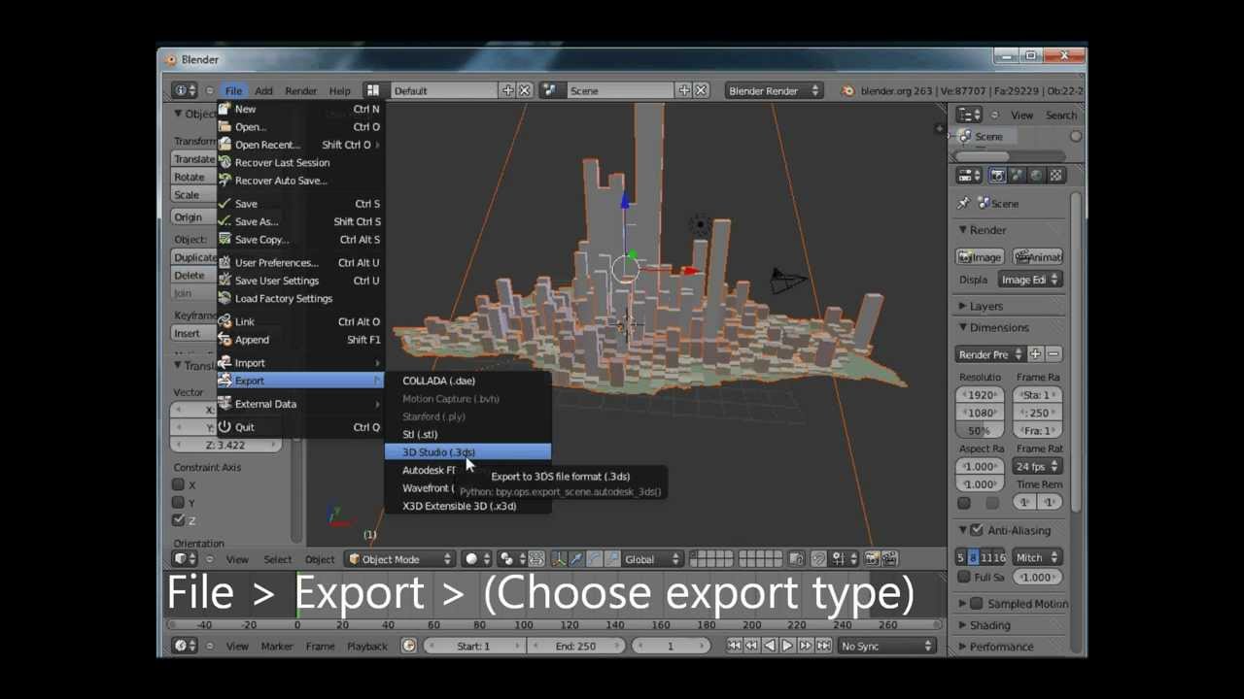
Task: Click Save As... in File menu
Action: 300,221
